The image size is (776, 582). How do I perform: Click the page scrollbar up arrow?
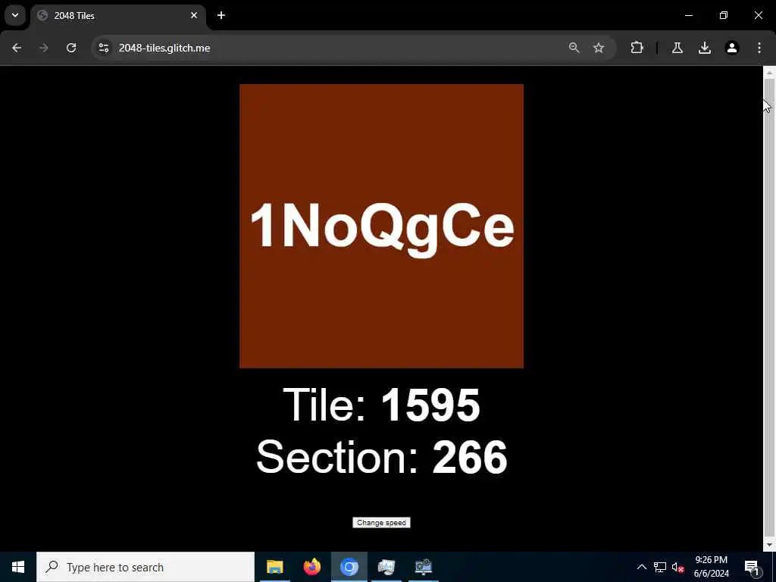point(769,73)
